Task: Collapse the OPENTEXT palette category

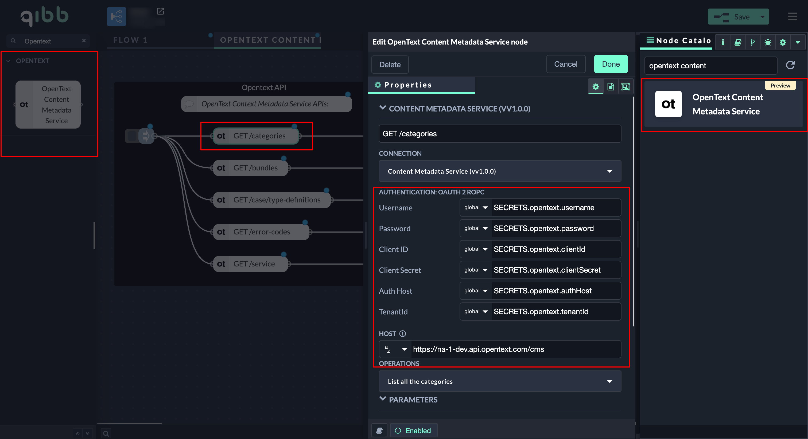Action: tap(9, 61)
